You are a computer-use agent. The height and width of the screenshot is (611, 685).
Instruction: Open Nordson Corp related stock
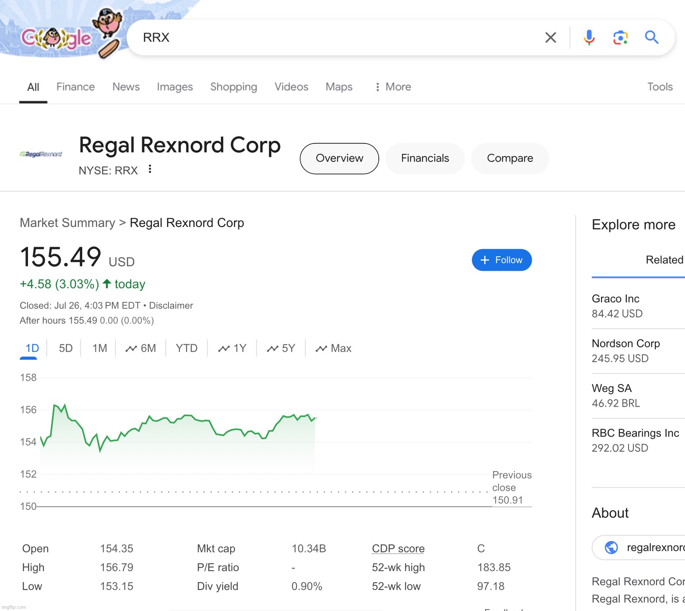(638, 351)
